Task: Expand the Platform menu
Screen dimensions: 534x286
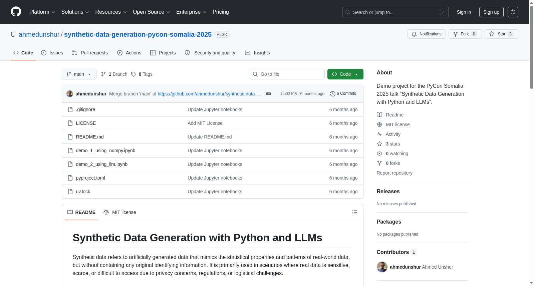Action: (x=42, y=12)
